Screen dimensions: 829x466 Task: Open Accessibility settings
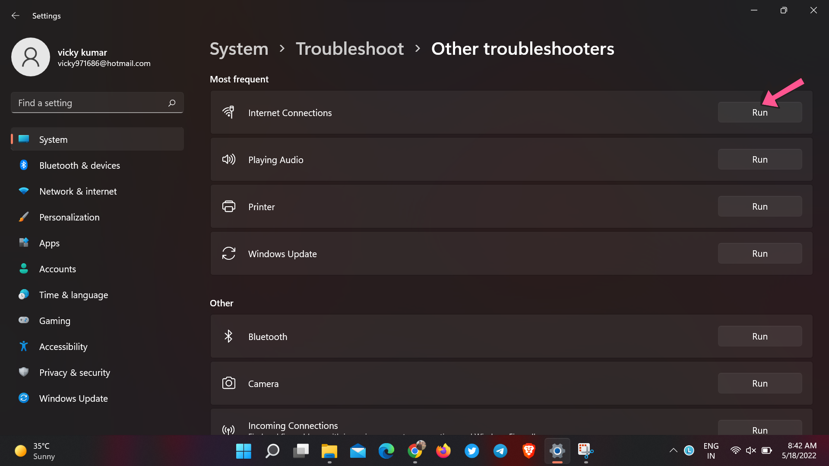tap(63, 346)
